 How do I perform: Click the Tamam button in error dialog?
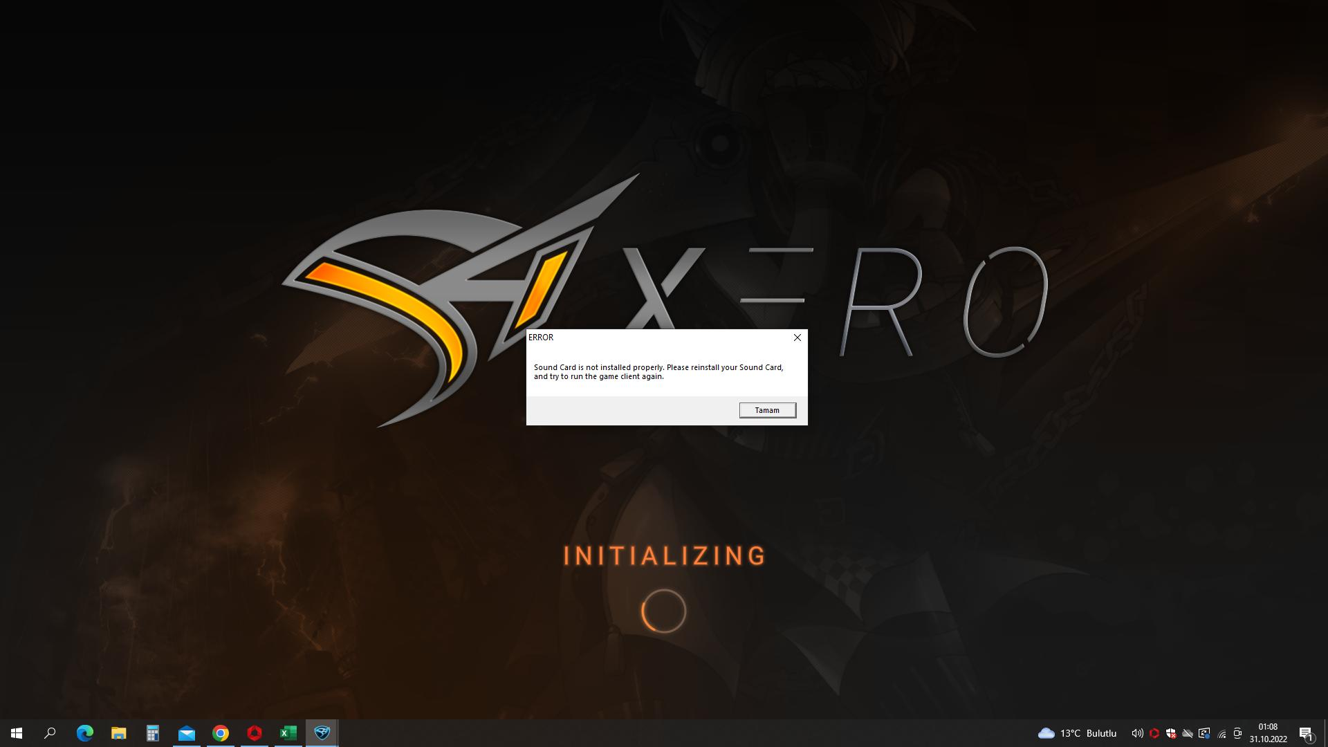pos(767,410)
